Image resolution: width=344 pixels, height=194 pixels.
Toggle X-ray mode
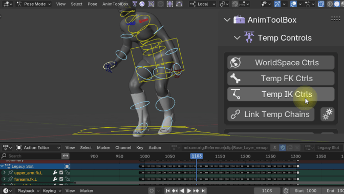[321, 4]
